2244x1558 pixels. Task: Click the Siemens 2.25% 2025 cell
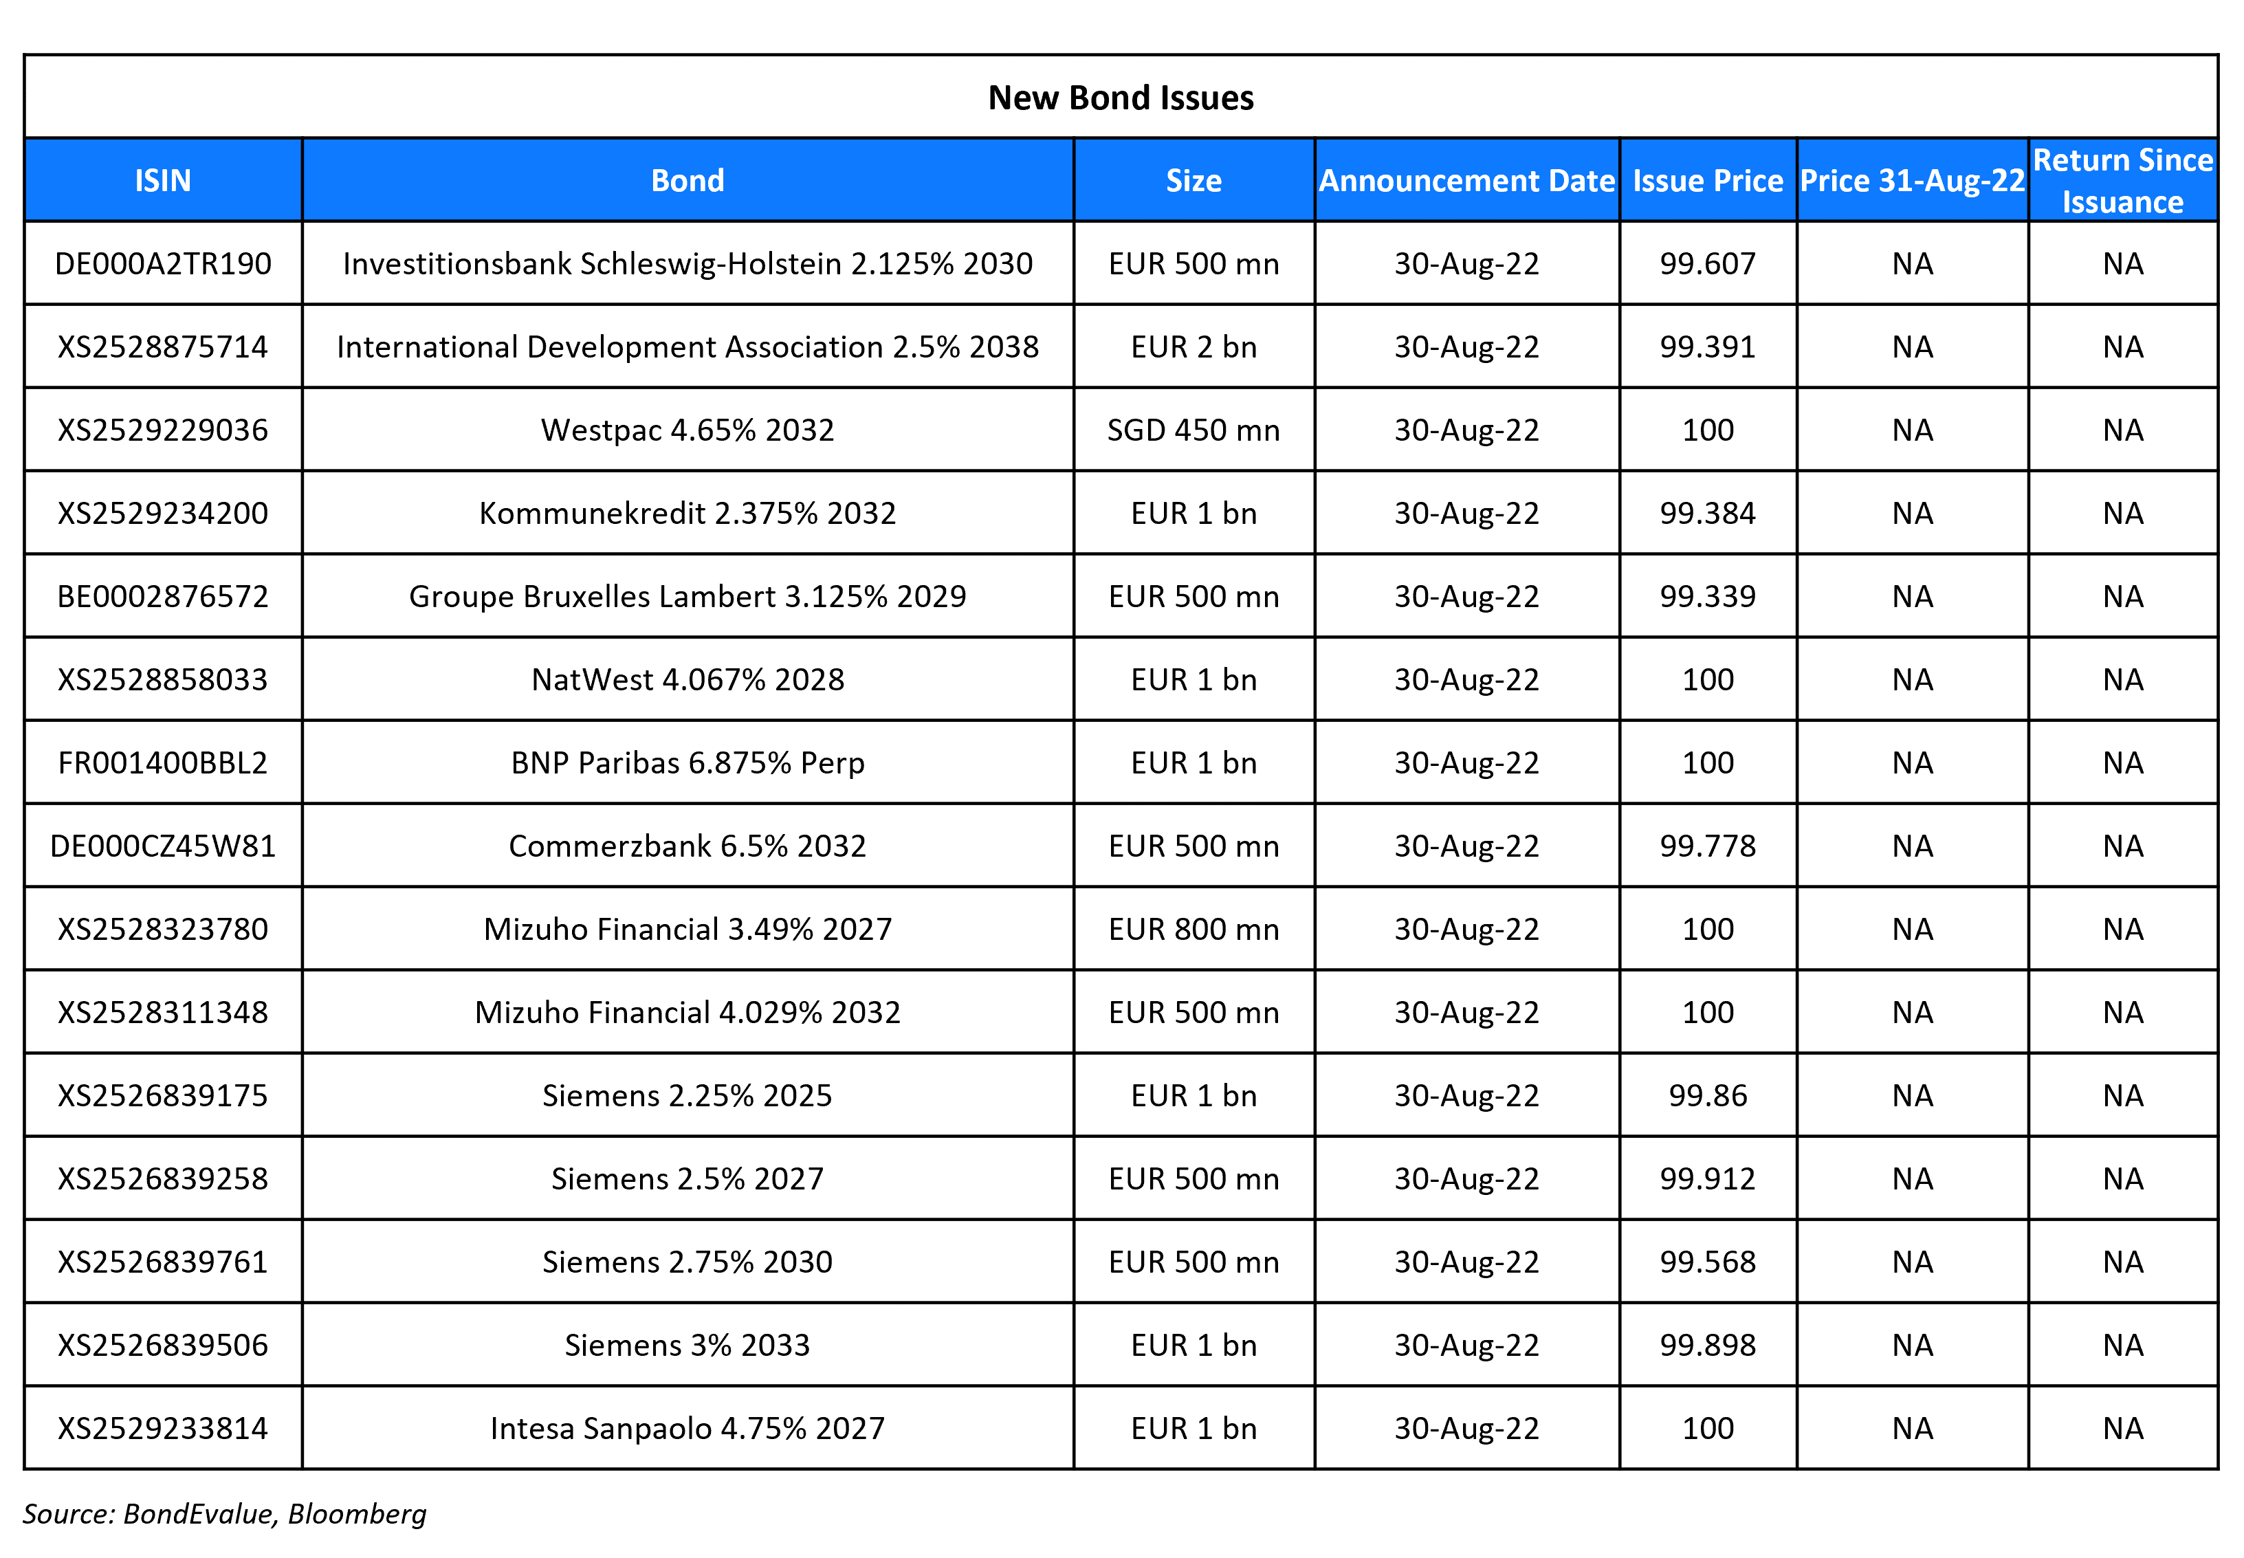pos(687,1095)
